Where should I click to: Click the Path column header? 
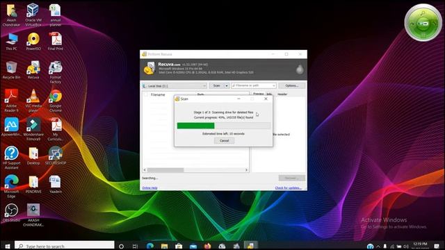pos(201,94)
